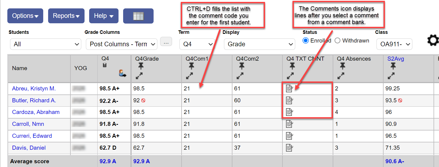Viewport: 439px width, 167px height.
Task: Open the Class dropdown showing OA911
Action: pos(394,44)
